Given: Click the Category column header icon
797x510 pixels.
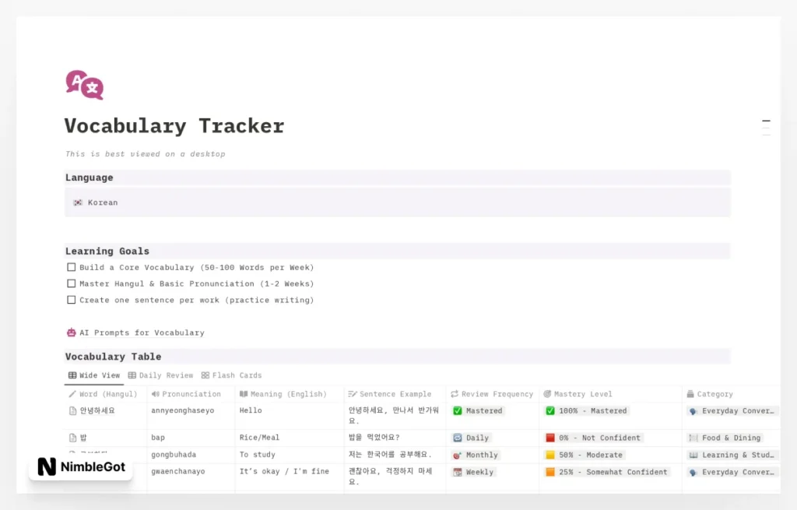Looking at the screenshot, I should (x=689, y=394).
